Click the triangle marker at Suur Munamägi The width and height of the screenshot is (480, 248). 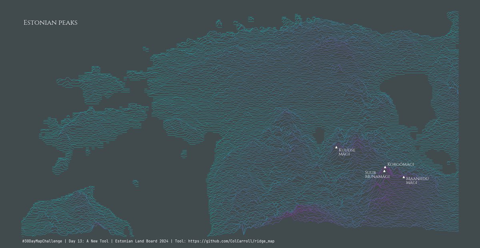tap(384, 171)
